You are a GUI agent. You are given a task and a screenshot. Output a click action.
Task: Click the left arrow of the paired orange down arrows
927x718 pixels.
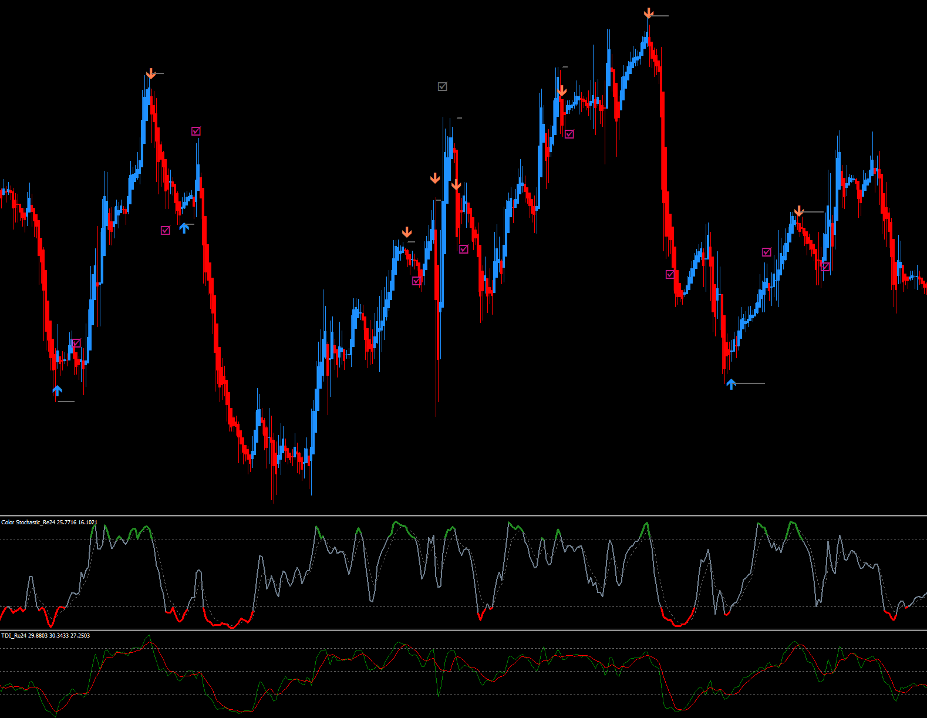pos(435,178)
